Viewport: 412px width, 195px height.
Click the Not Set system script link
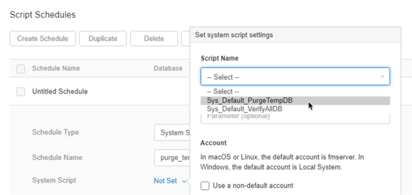[x=165, y=181]
